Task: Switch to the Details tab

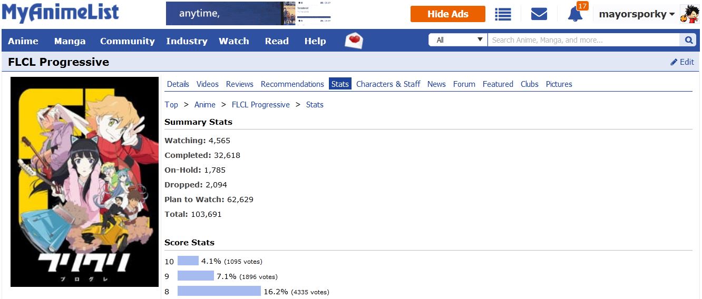Action: click(178, 84)
